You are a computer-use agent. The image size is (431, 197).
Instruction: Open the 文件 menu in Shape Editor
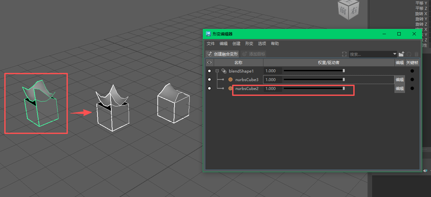pyautogui.click(x=211, y=44)
